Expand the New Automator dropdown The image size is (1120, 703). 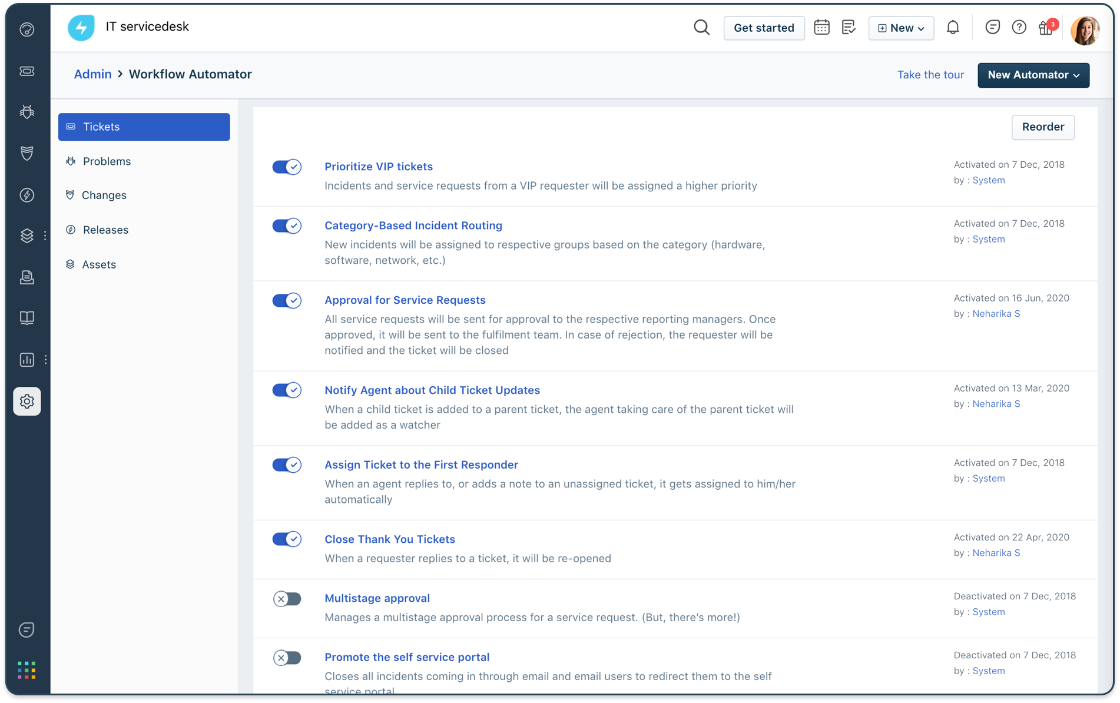1033,75
